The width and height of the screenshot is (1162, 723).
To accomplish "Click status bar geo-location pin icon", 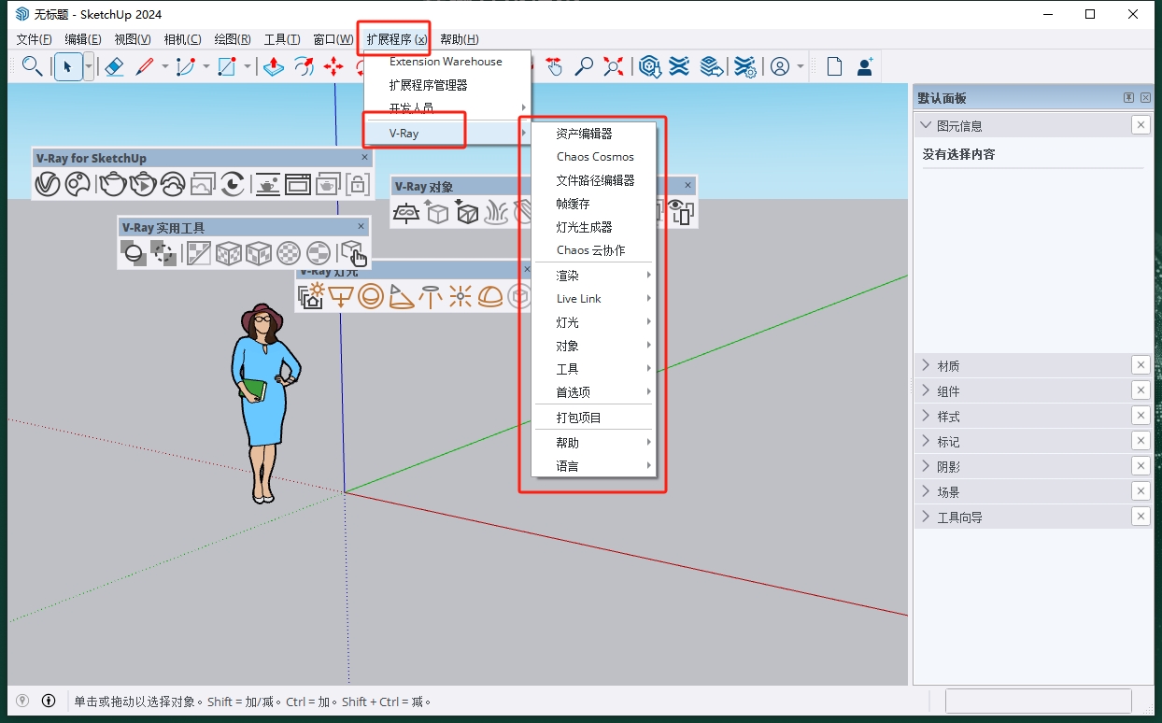I will coord(22,701).
